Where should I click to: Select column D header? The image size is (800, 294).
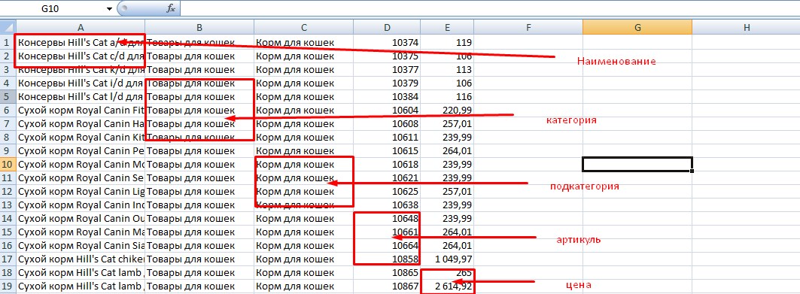[x=388, y=28]
